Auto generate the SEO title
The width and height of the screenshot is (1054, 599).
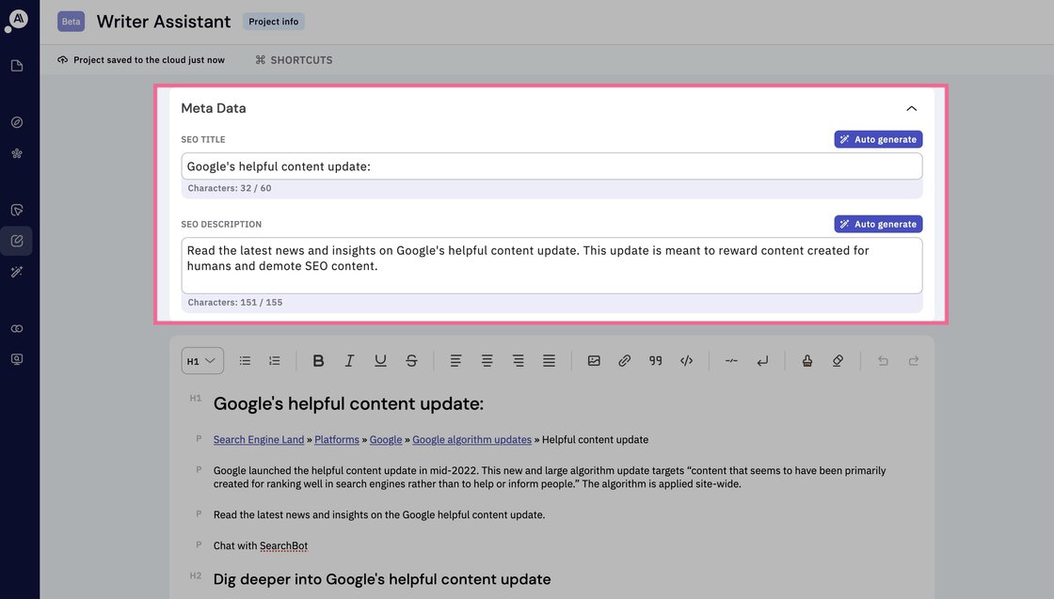(x=878, y=139)
